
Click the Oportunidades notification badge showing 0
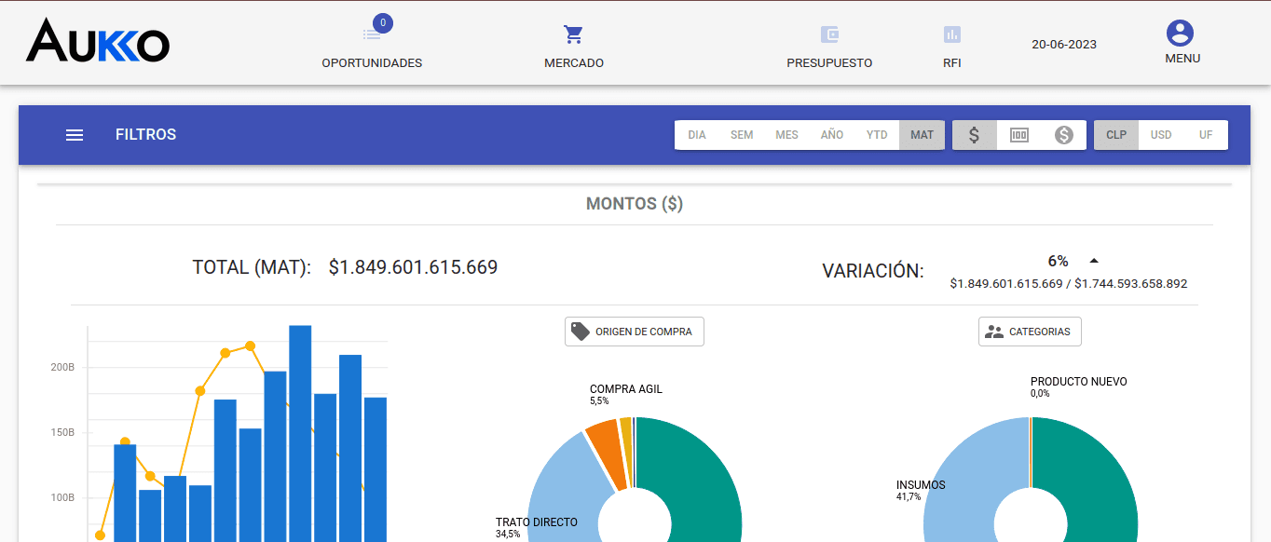[x=382, y=22]
